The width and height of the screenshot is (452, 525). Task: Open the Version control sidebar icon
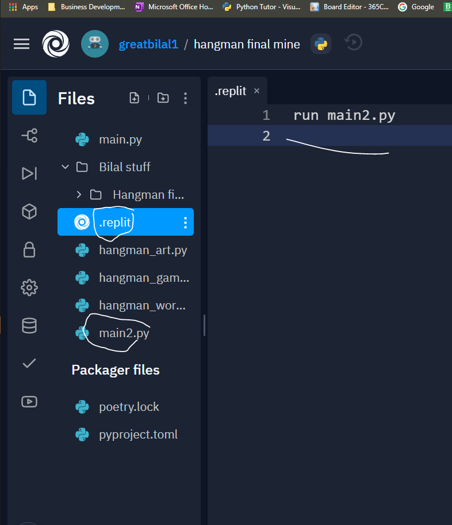tap(29, 135)
